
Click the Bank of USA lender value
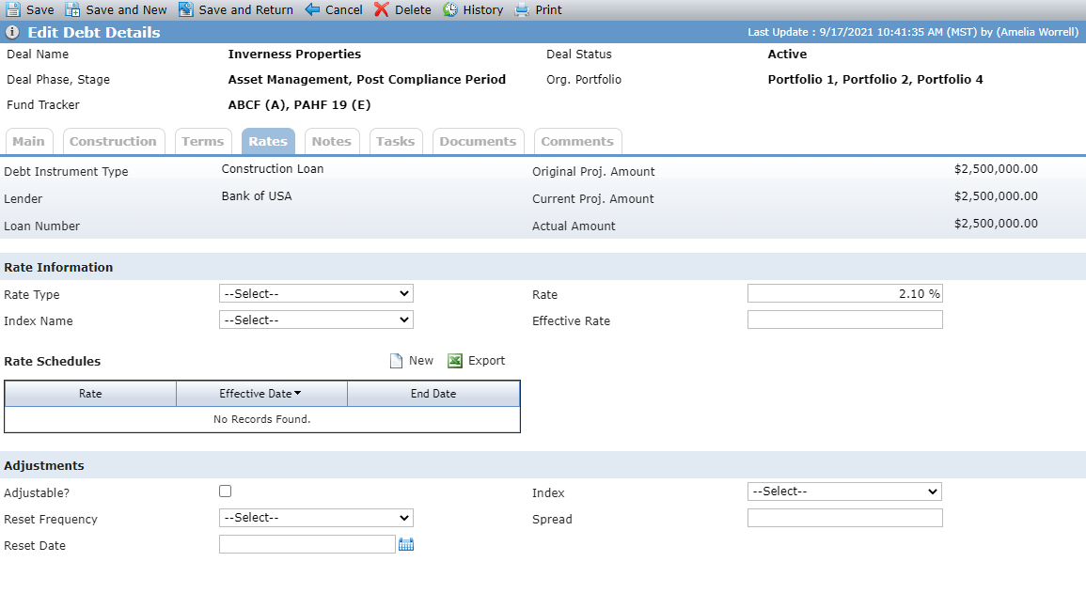coord(257,195)
